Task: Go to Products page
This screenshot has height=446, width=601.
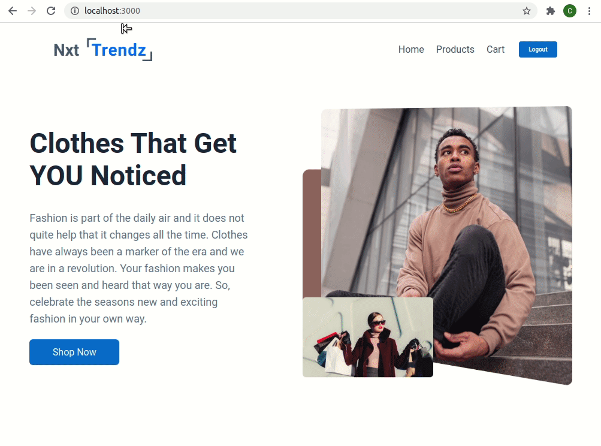Action: point(455,50)
